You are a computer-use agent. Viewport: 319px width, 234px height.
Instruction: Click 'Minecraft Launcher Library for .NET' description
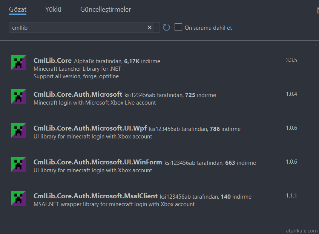tap(77, 69)
